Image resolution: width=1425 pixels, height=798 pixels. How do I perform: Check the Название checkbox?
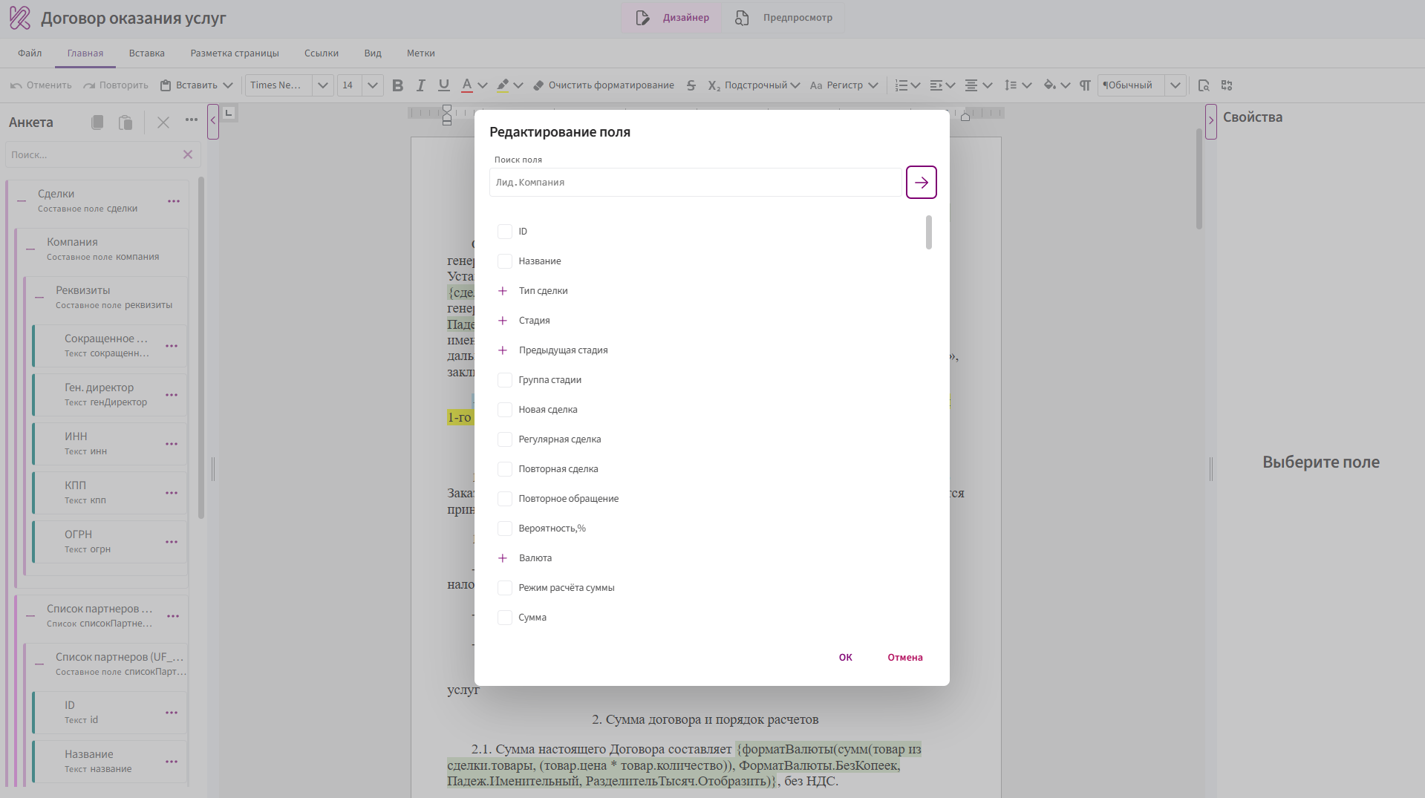click(505, 261)
